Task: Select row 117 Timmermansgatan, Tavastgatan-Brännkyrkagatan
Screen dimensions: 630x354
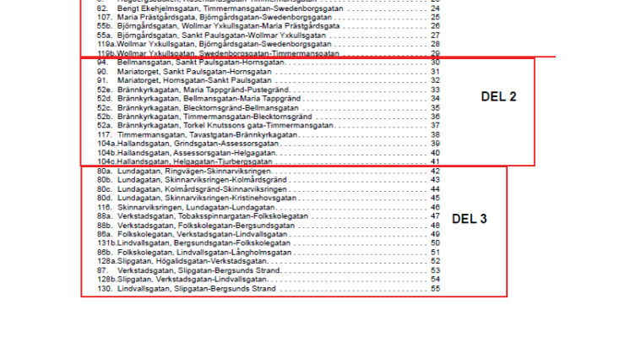Action: [269, 134]
